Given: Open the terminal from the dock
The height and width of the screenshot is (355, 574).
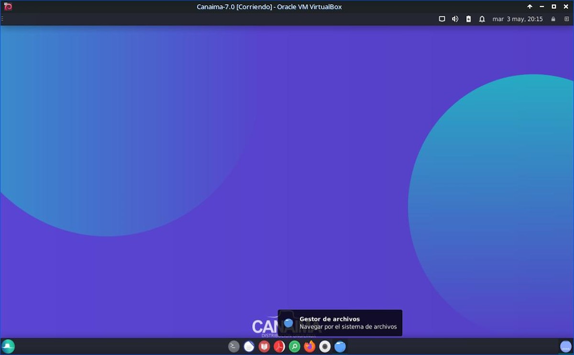Looking at the screenshot, I should pos(233,346).
